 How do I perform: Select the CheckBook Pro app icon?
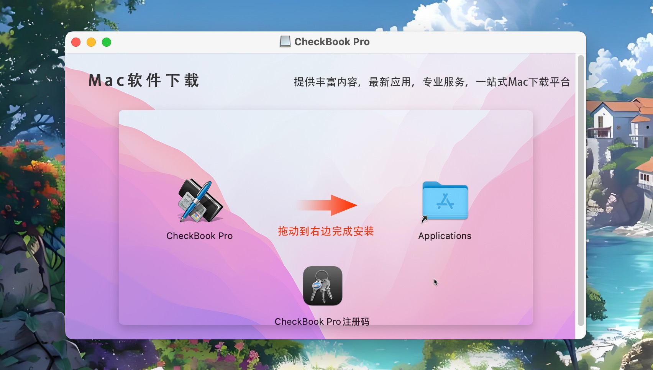(200, 201)
